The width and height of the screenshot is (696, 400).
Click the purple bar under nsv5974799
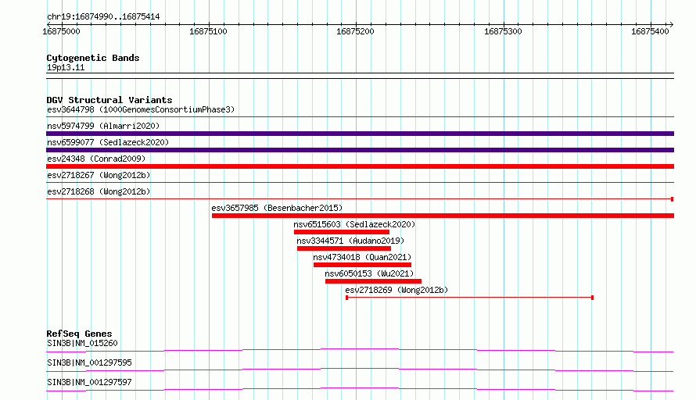click(360, 134)
